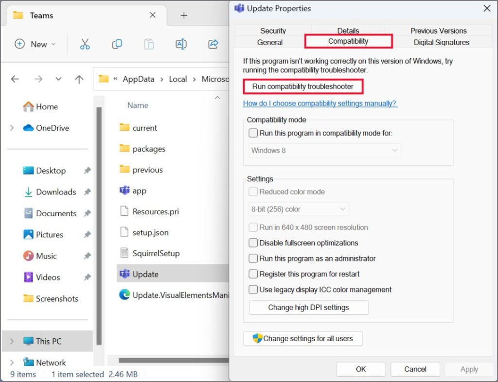498x382 pixels.
Task: Select the SquirrelSetup file
Action: (x=150, y=253)
